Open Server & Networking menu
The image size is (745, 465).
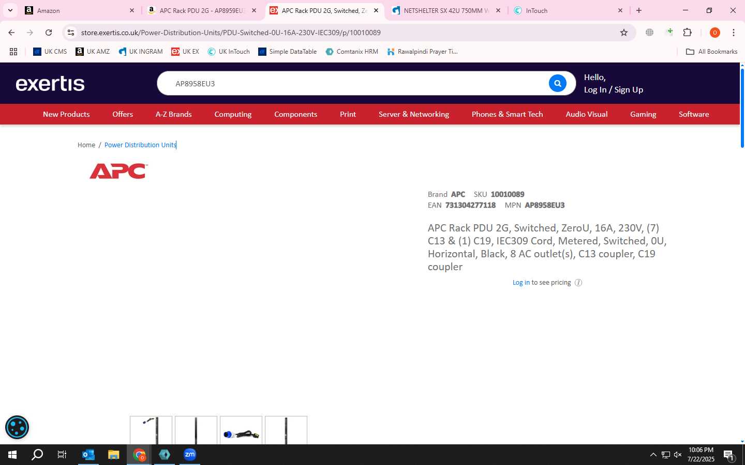pos(414,114)
